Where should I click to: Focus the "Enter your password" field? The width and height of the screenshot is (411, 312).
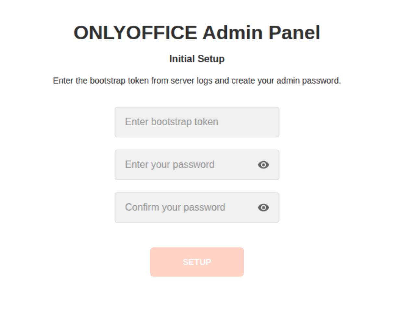185,165
